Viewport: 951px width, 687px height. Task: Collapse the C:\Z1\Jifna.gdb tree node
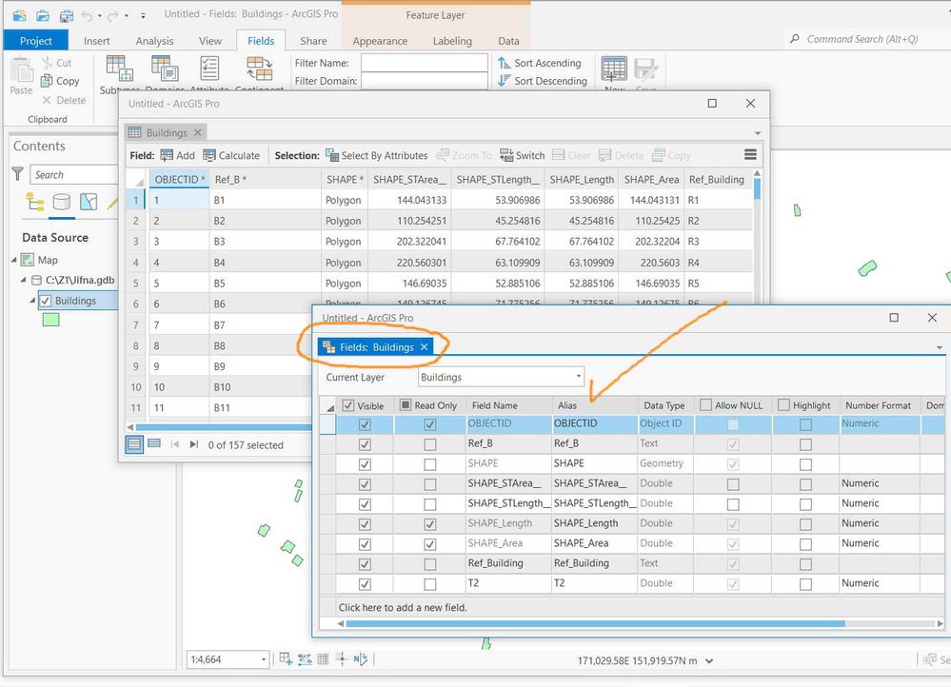click(x=23, y=280)
